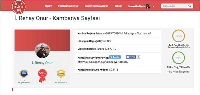Click the Facebook share count bubble

click(x=138, y=57)
